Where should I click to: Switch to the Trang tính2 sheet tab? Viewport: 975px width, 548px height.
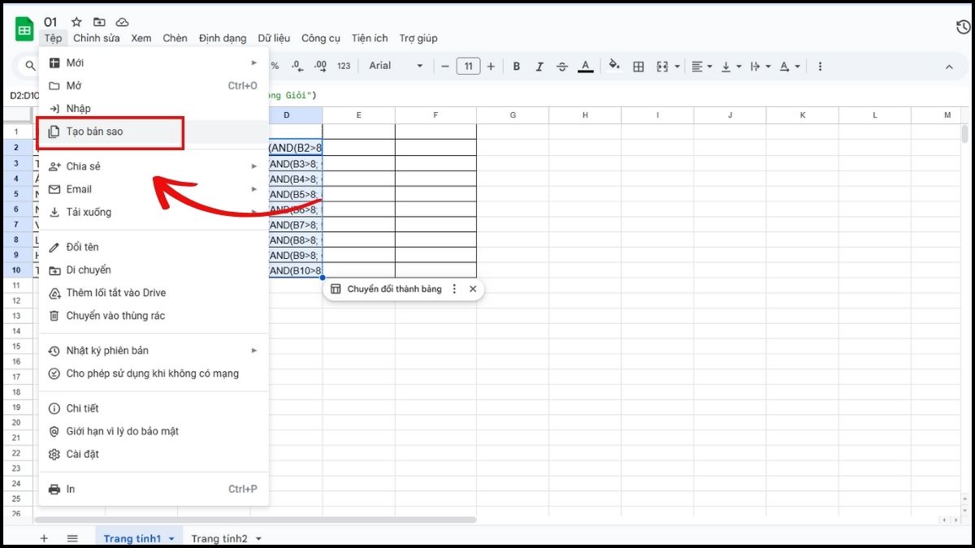[219, 537]
